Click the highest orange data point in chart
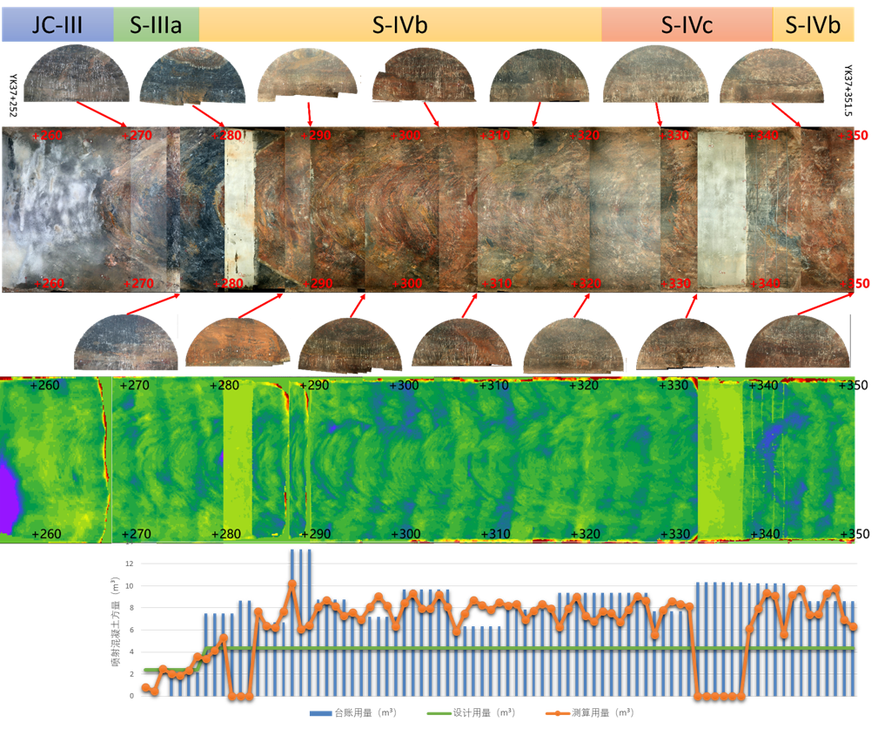 [x=292, y=584]
